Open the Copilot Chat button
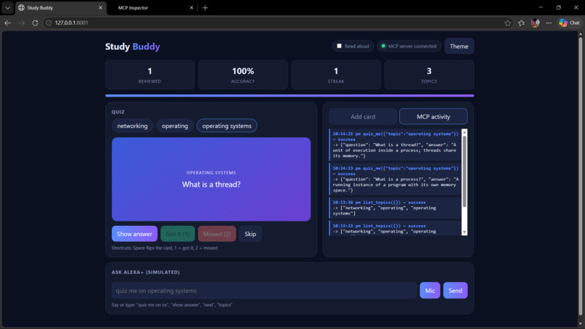Image resolution: width=585 pixels, height=329 pixels. (569, 23)
